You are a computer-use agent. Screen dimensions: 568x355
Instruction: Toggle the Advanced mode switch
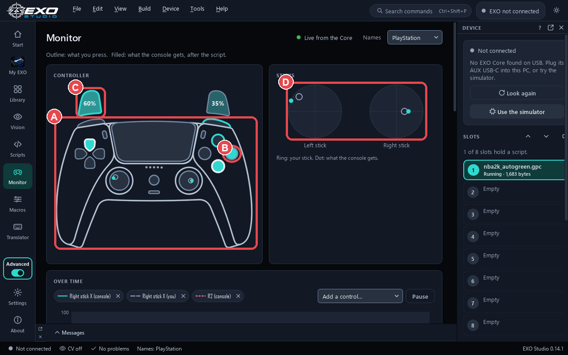pyautogui.click(x=18, y=273)
